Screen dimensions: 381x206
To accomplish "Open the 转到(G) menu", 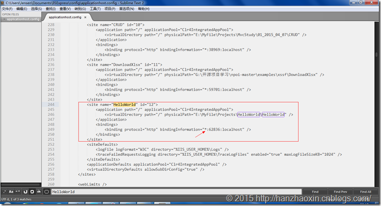I will tap(80, 9).
